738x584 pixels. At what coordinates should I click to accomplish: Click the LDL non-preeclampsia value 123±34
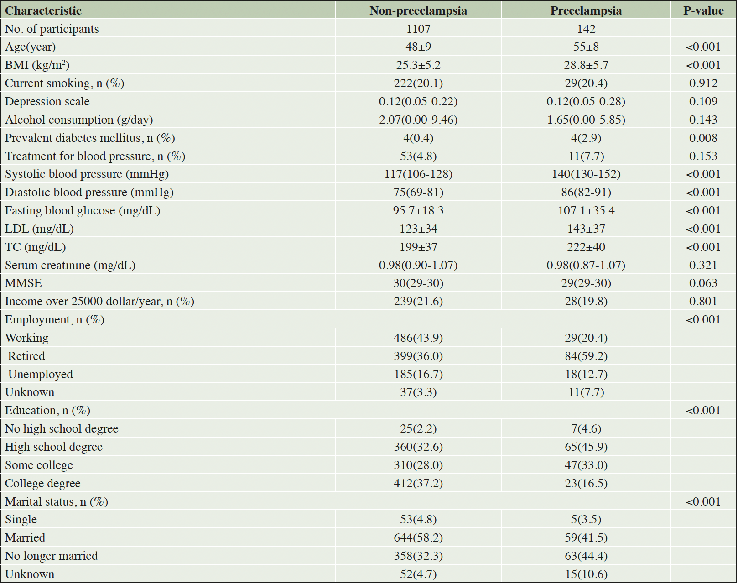point(418,229)
